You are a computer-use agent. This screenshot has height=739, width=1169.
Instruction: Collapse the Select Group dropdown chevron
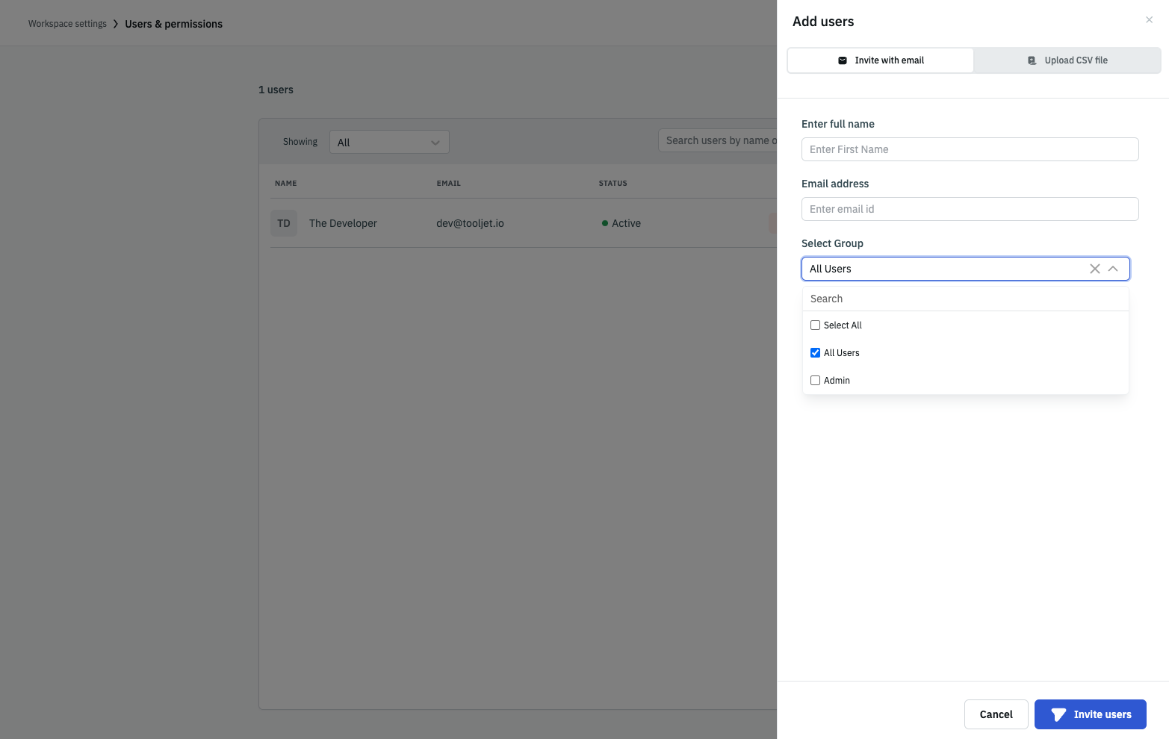[x=1113, y=269]
